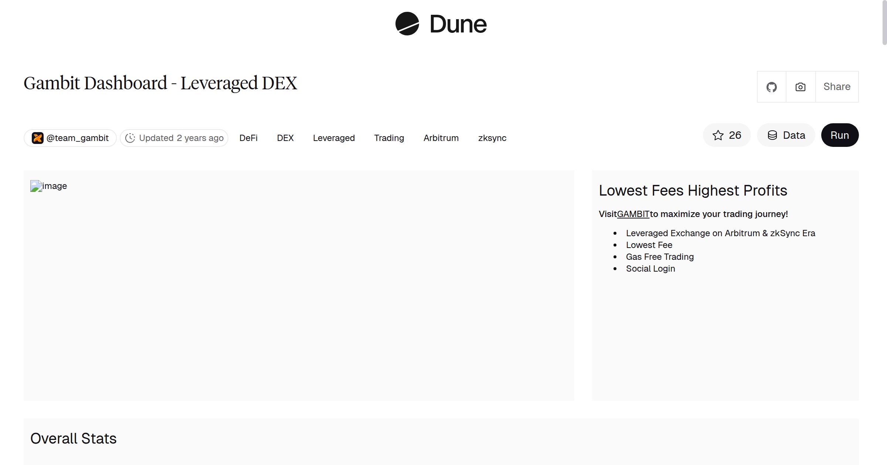The image size is (887, 465).
Task: Open the GitHub repository icon
Action: (771, 87)
